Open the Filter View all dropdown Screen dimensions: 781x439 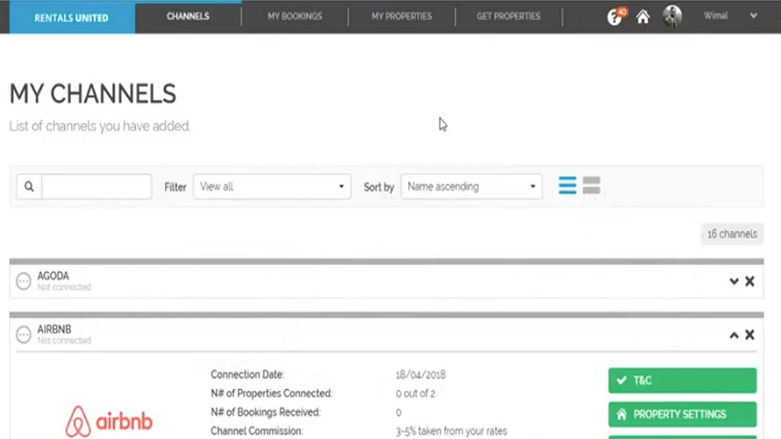pyautogui.click(x=272, y=186)
